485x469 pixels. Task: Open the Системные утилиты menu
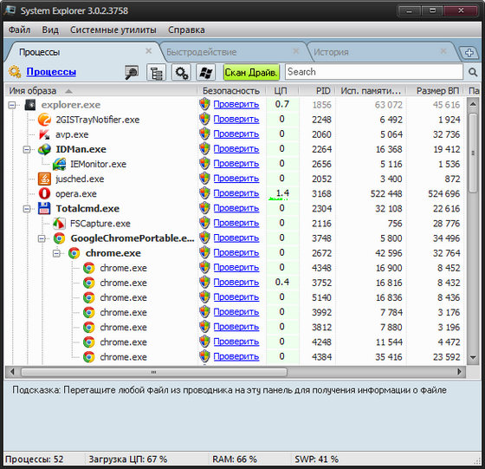click(113, 29)
